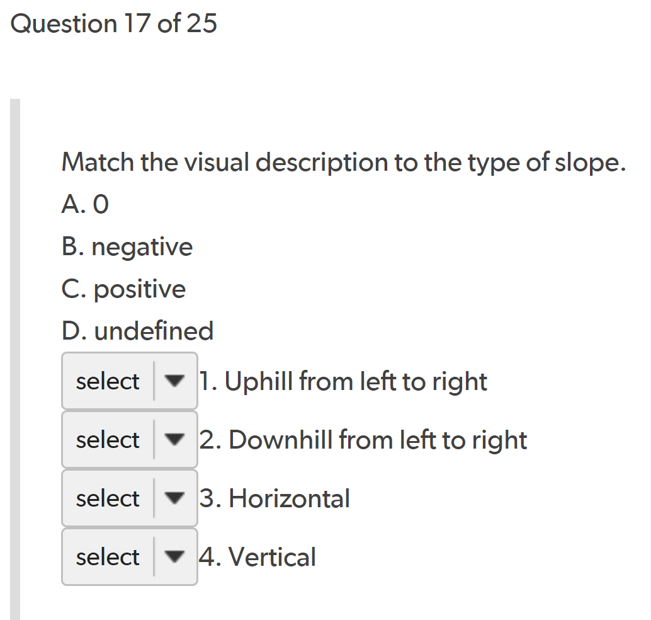Click the '3. Horizontal' description text

pyautogui.click(x=275, y=498)
